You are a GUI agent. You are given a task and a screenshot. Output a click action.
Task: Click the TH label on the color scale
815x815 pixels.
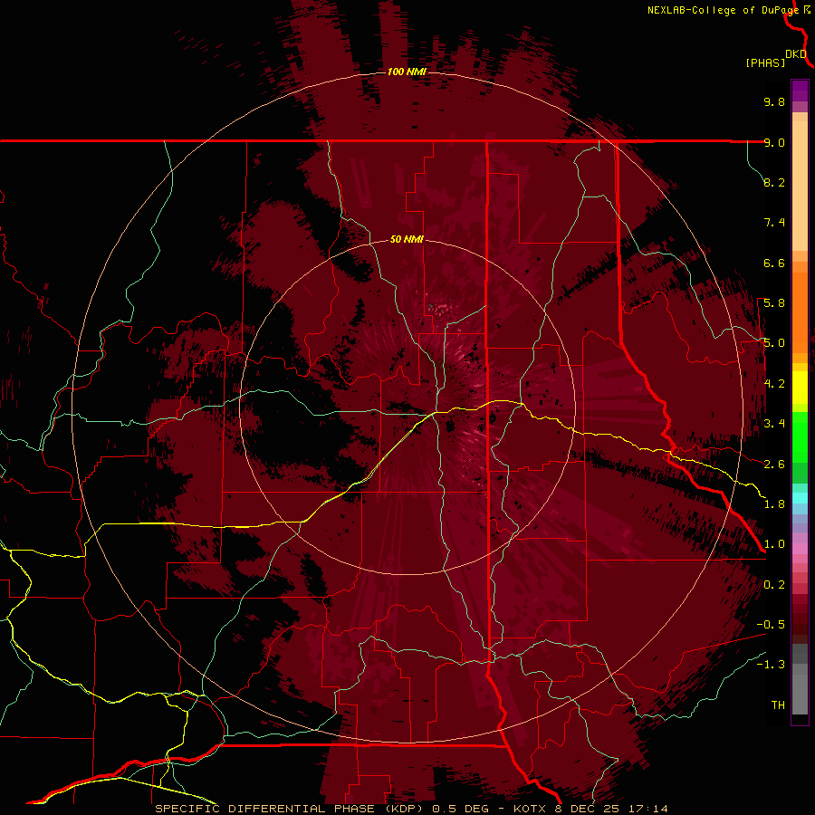(778, 705)
